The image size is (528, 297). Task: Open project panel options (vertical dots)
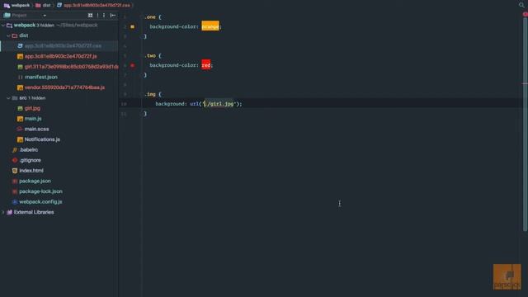coord(104,15)
